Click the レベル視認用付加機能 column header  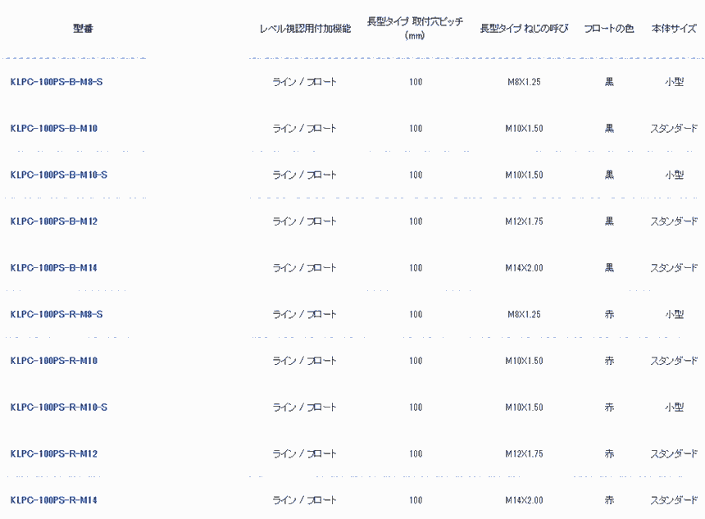pos(305,29)
